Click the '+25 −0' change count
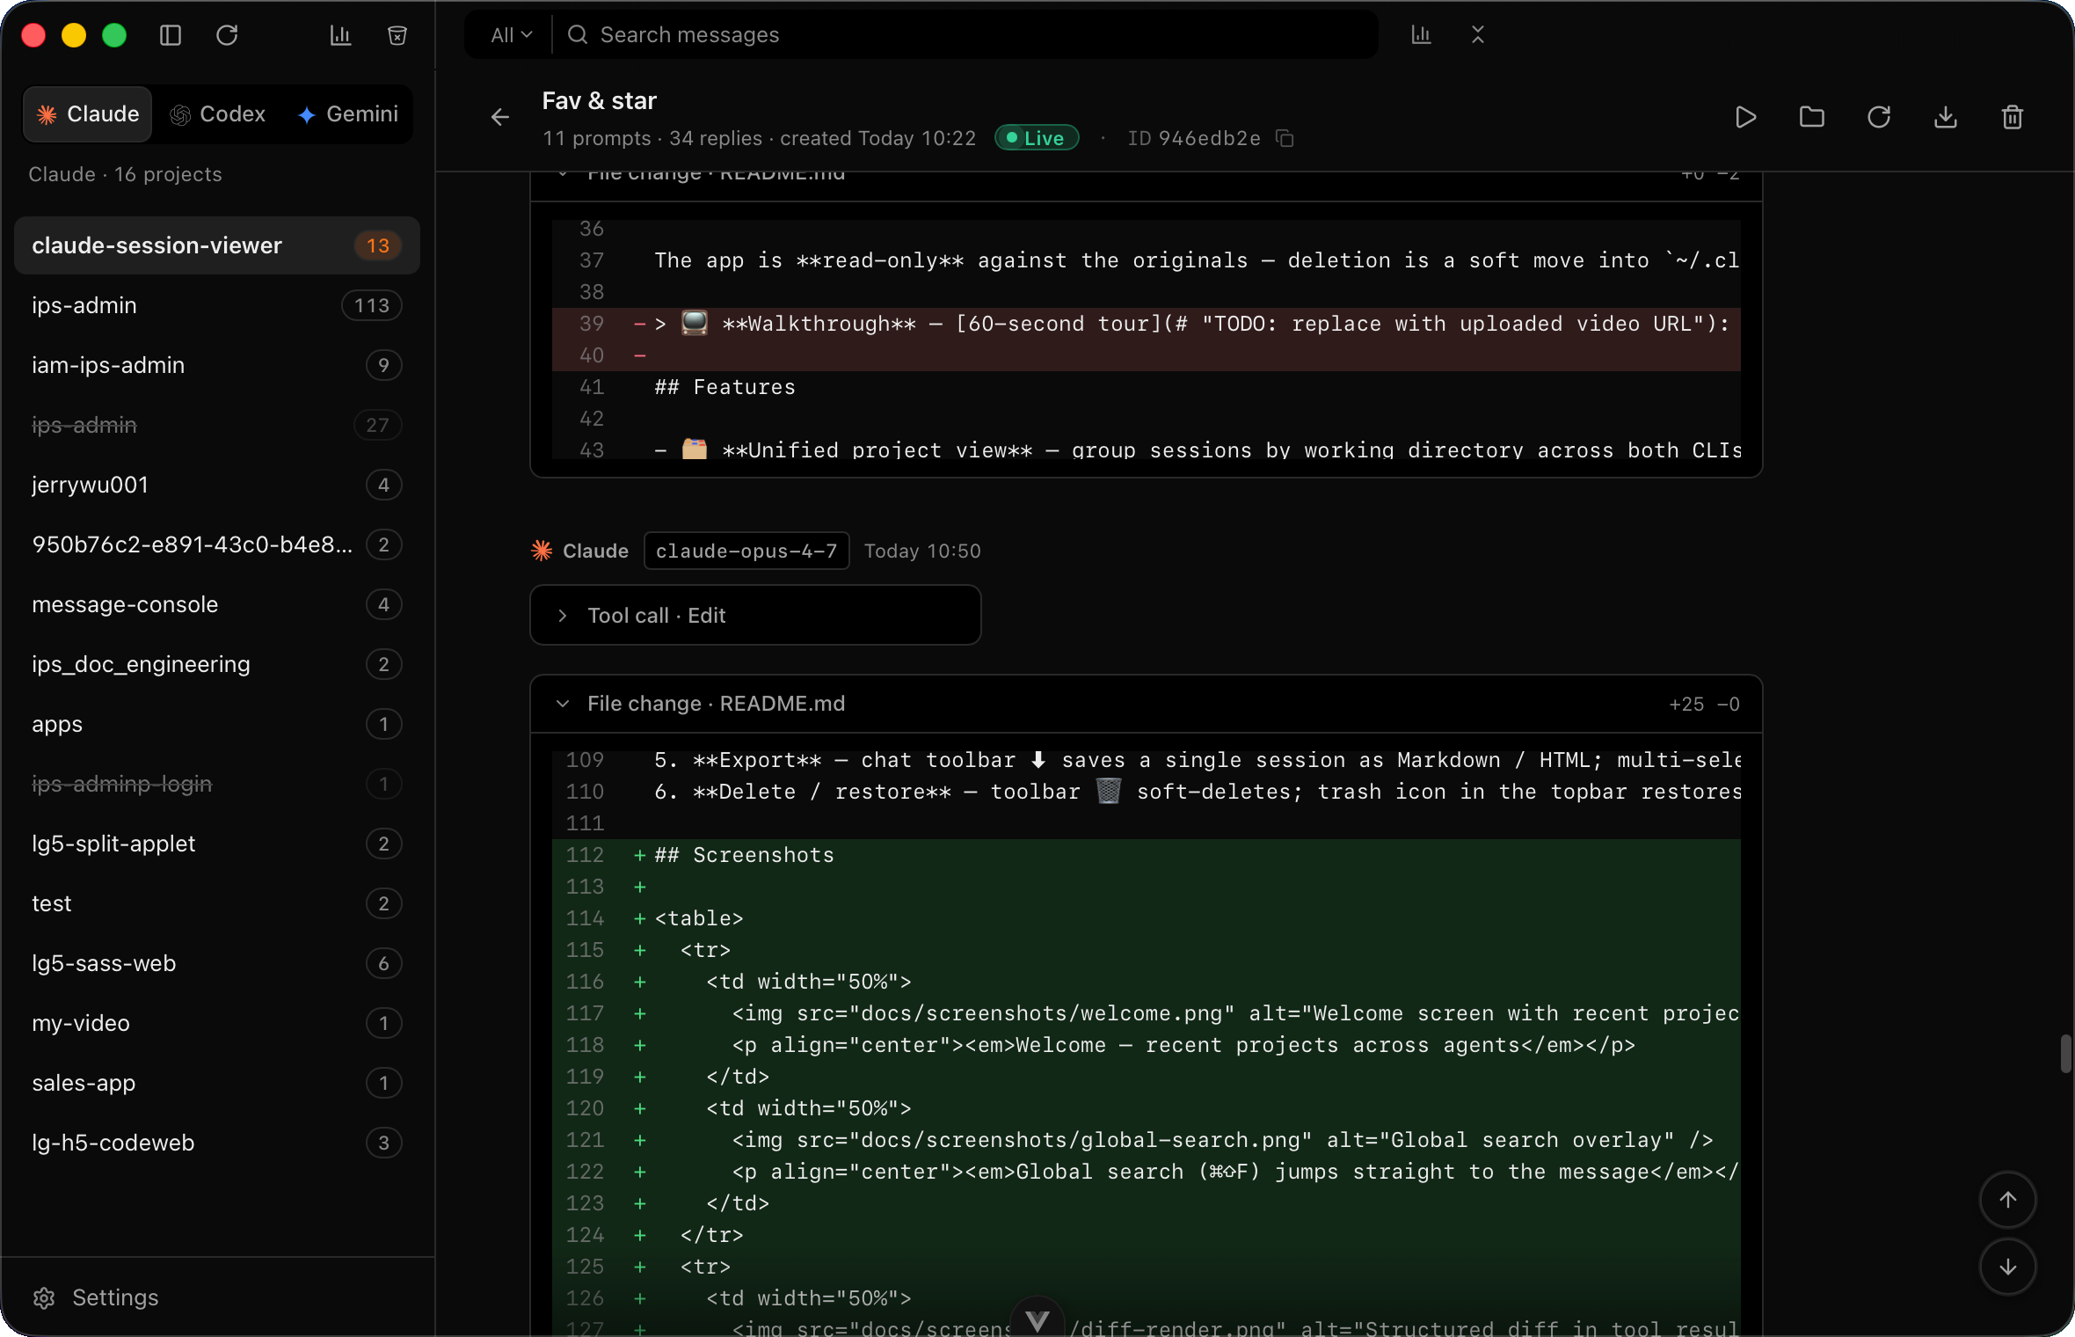The image size is (2075, 1337). click(1704, 704)
